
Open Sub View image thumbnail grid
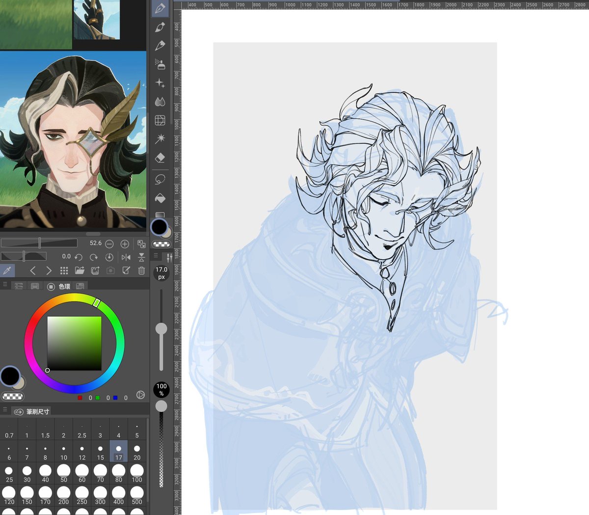point(64,271)
